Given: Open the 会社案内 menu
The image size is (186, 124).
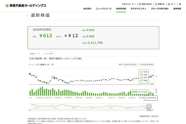Looking at the screenshot, I should [x=87, y=9].
